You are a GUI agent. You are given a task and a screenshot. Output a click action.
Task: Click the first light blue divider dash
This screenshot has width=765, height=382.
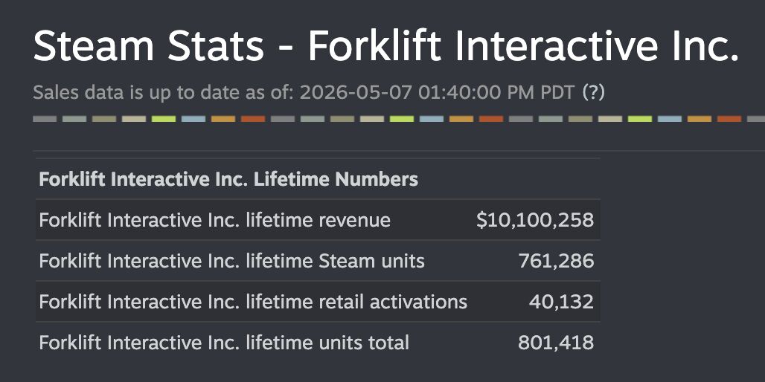tap(193, 119)
